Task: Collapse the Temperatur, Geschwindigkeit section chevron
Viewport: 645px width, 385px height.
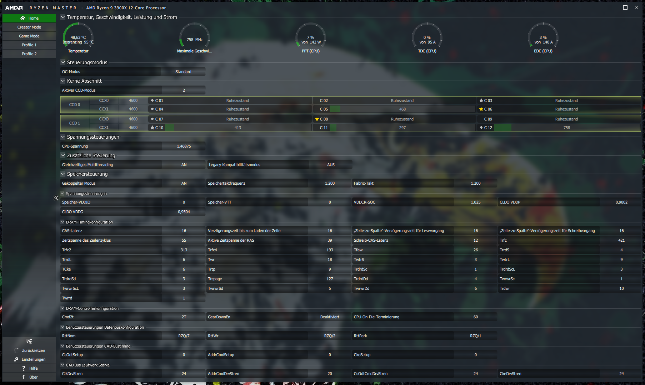Action: [x=63, y=17]
